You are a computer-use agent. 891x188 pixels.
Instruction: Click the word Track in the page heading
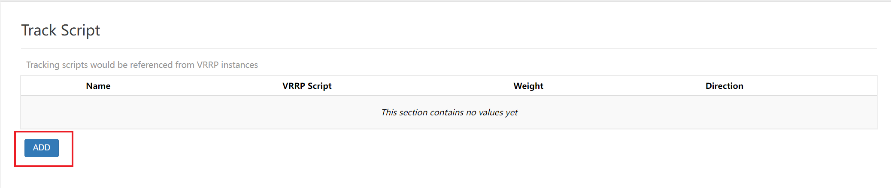pyautogui.click(x=39, y=30)
